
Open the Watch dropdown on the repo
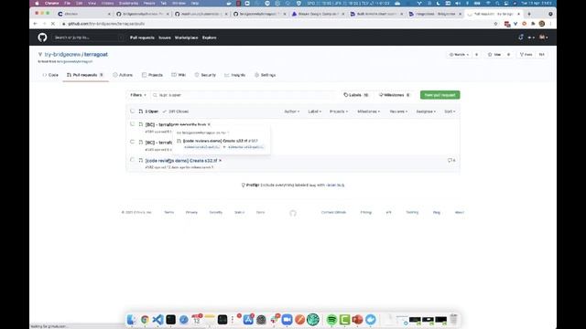[x=459, y=55]
